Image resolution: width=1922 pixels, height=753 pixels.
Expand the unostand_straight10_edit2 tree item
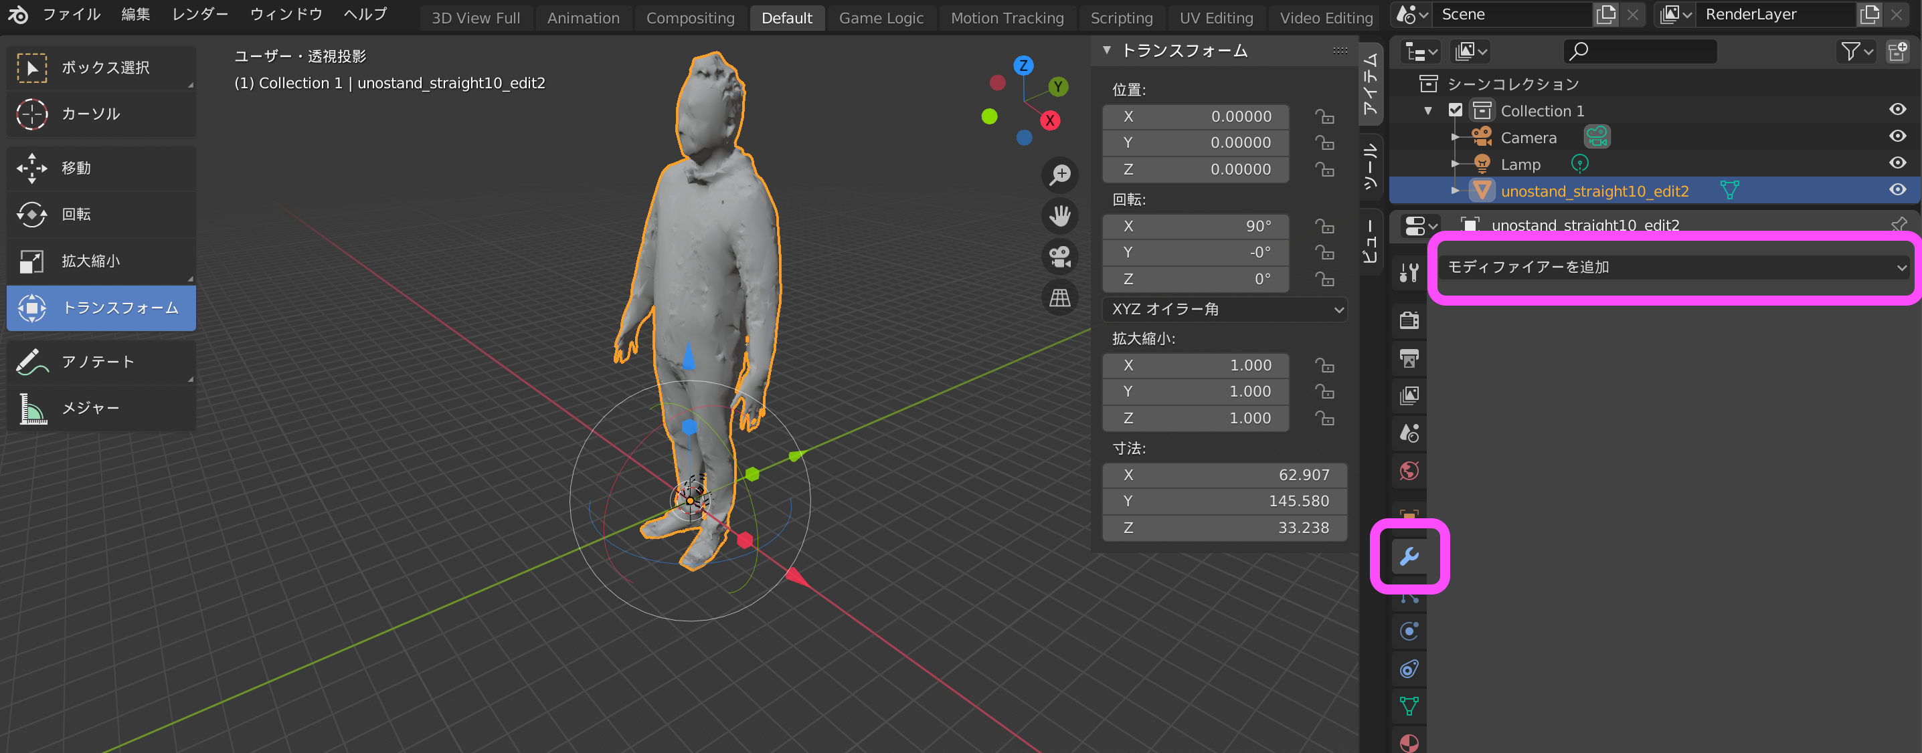click(x=1455, y=191)
